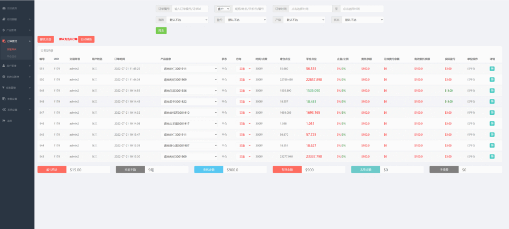Click order time 2022-07-21 11:45:25
The width and height of the screenshot is (509, 229).
coord(127,69)
